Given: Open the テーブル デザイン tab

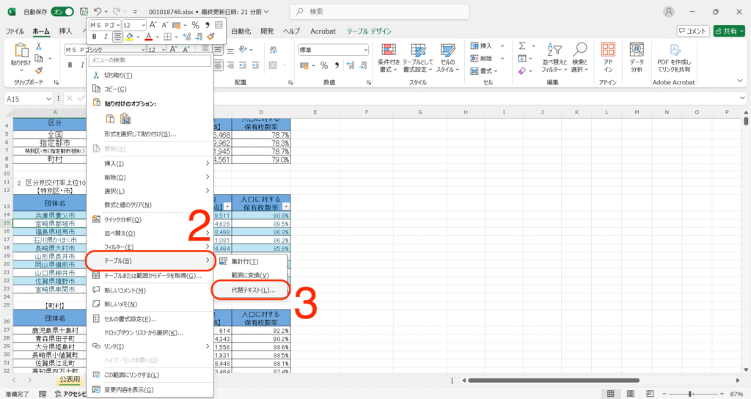Looking at the screenshot, I should 369,31.
